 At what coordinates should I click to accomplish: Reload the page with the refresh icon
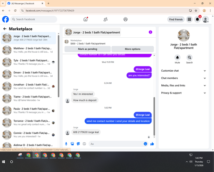click(x=15, y=11)
